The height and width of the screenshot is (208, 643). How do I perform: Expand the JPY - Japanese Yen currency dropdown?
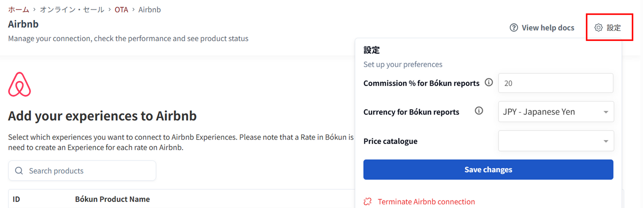tap(556, 112)
